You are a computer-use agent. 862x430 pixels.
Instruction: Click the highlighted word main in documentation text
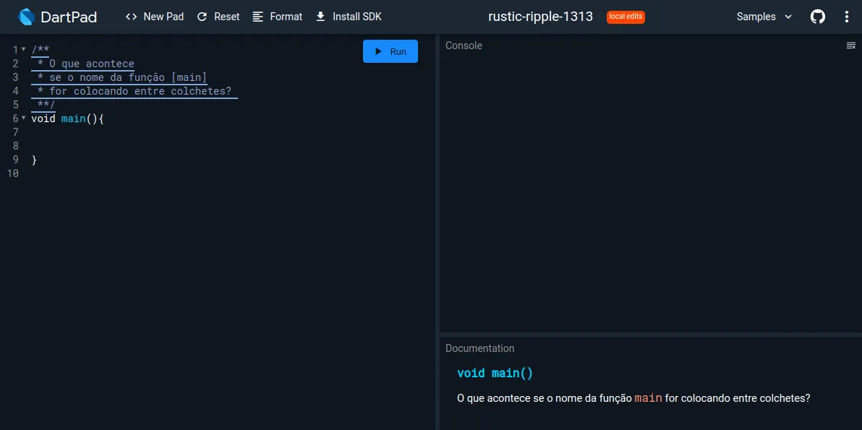(648, 398)
